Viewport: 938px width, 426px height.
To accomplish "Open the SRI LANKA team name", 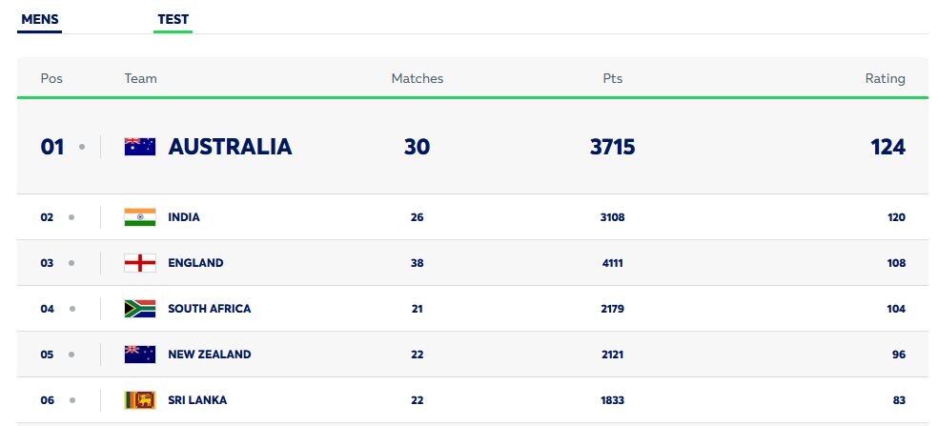I will pyautogui.click(x=197, y=400).
